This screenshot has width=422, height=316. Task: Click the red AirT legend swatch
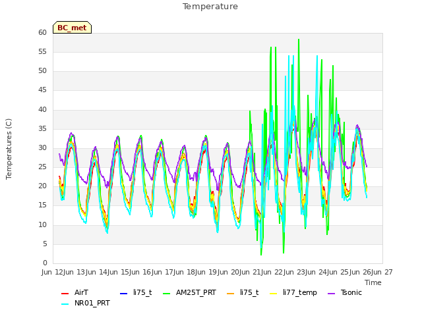[65, 294]
